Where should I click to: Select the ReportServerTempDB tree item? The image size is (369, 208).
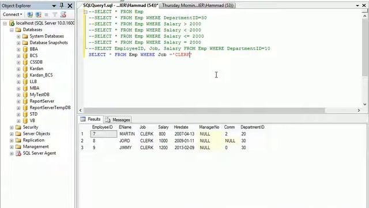tap(50, 107)
